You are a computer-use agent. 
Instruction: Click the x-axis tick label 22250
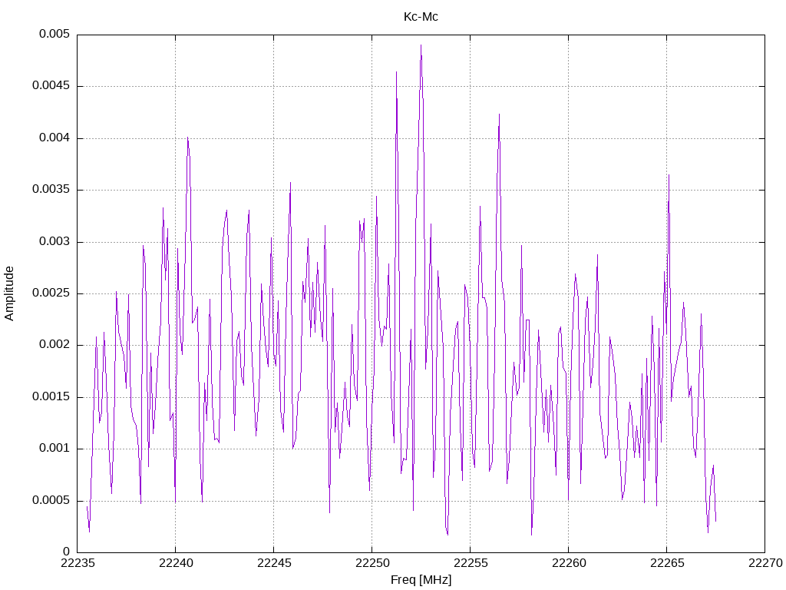tap(372, 563)
